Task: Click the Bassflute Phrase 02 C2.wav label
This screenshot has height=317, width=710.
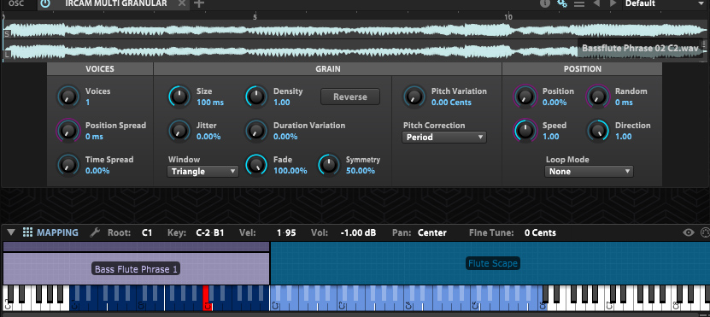Action: click(640, 48)
